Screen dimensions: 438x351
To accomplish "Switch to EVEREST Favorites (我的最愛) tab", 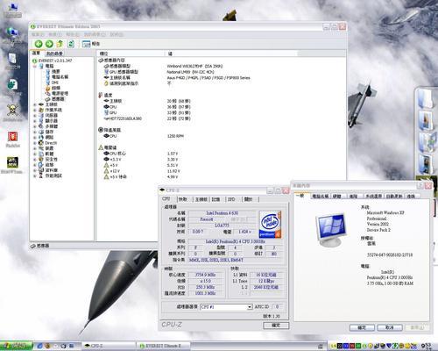I will tap(54, 54).
